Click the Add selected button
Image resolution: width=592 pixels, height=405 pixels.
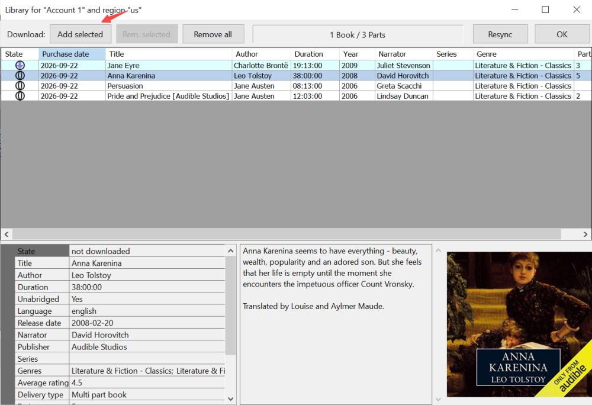81,34
